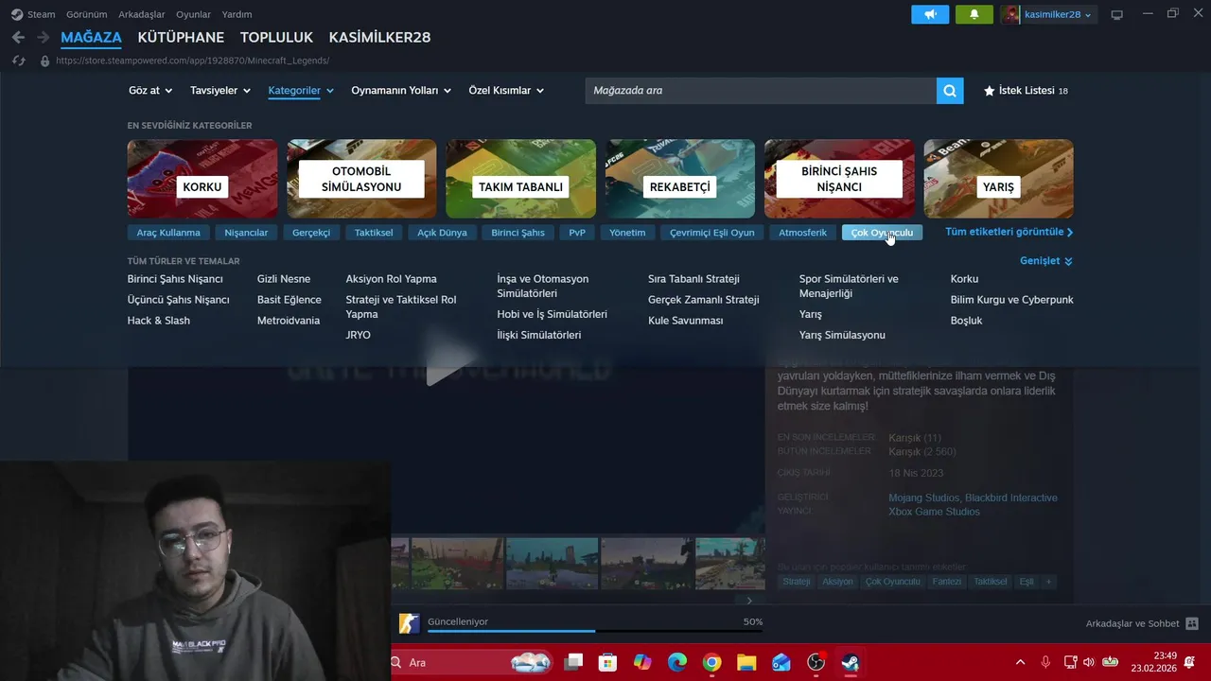Click the Steam taskbar icon
The height and width of the screenshot is (681, 1211).
[850, 662]
